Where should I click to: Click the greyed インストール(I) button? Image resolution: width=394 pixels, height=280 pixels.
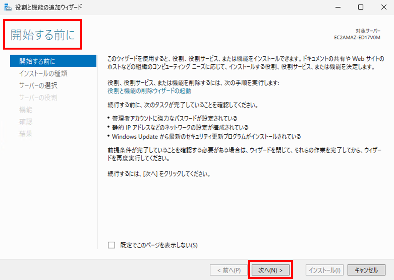pyautogui.click(x=325, y=270)
